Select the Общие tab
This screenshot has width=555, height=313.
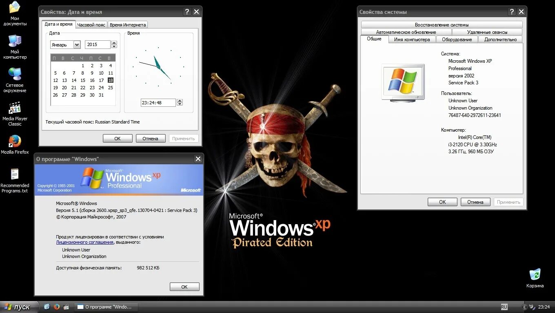374,39
